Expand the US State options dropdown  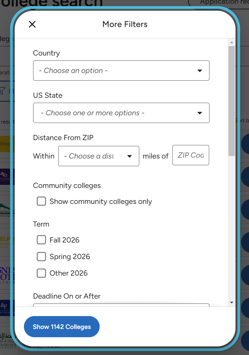[x=121, y=113]
